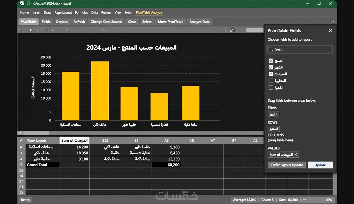
Task: Open PivotTable Options
Action: click(x=62, y=22)
